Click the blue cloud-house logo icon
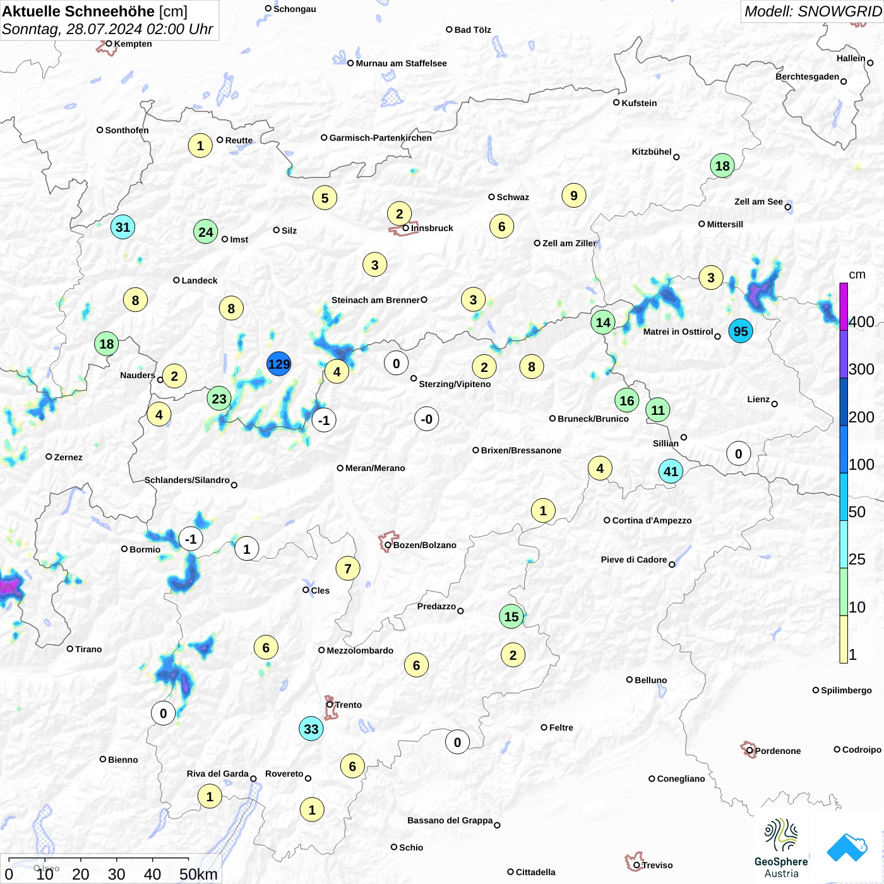Viewport: 884px width, 884px height. (x=847, y=847)
